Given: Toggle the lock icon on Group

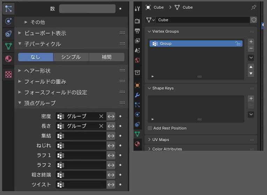Looking at the screenshot, I should pos(237,44).
